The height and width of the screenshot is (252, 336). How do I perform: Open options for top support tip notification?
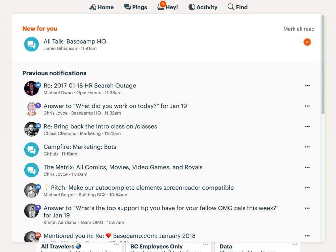point(307,208)
